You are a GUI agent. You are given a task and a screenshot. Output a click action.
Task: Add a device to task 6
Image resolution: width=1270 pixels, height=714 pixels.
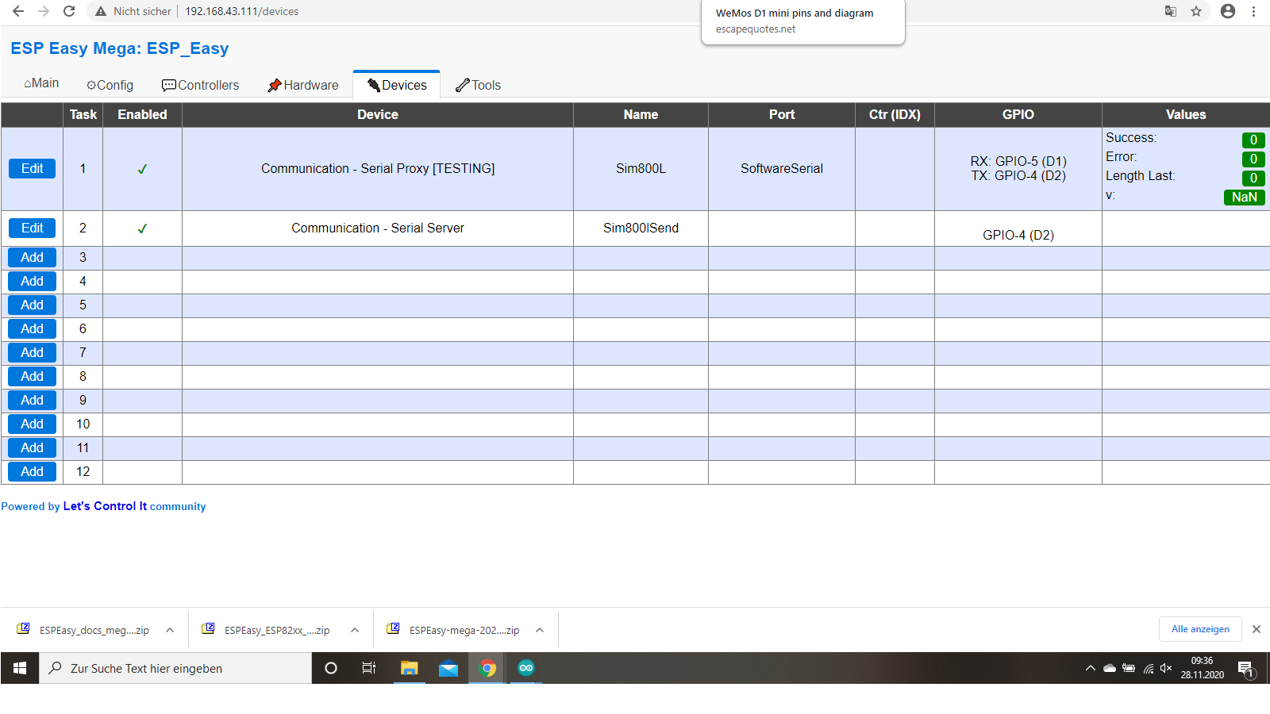[32, 328]
